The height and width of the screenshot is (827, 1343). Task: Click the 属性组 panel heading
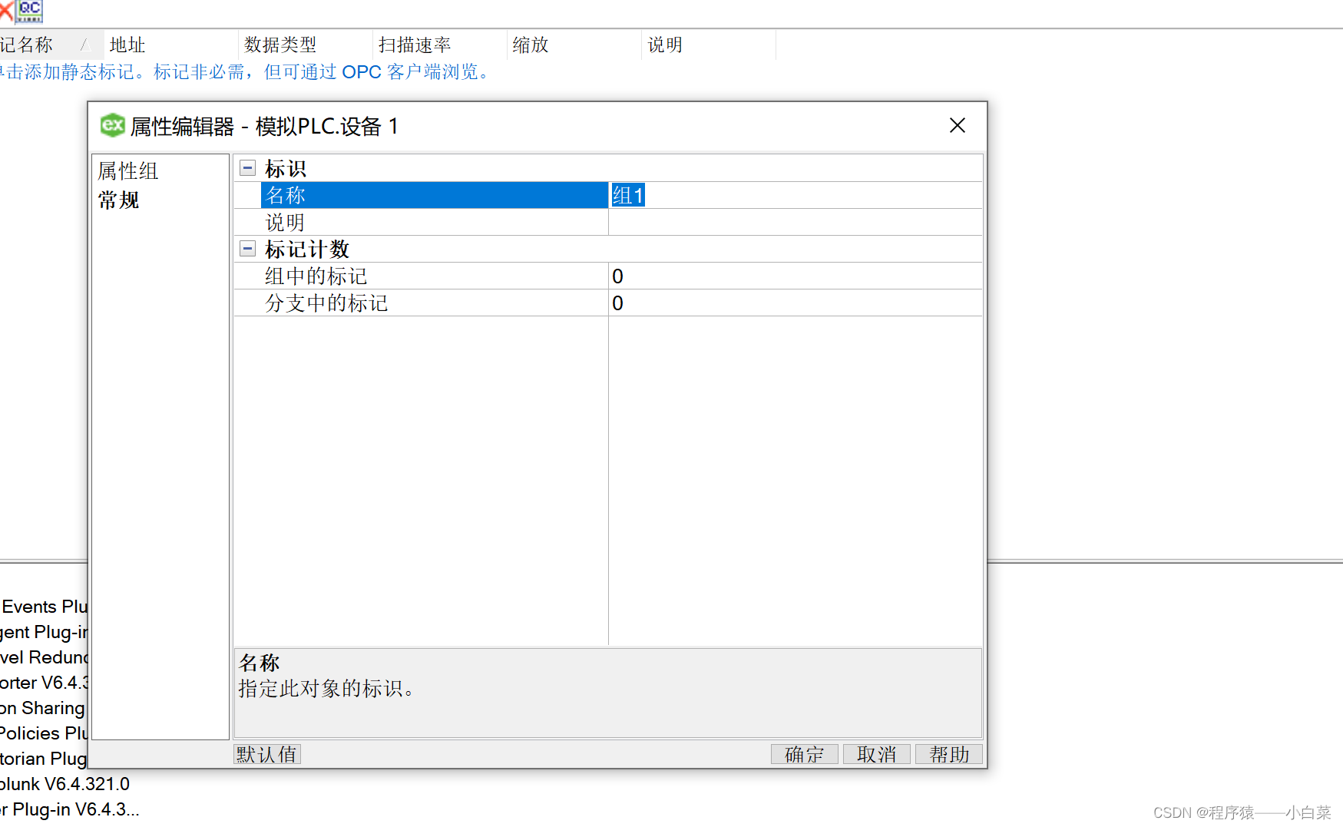(128, 170)
